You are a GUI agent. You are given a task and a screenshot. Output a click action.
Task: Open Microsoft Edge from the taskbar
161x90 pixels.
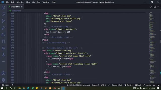tap(28, 88)
